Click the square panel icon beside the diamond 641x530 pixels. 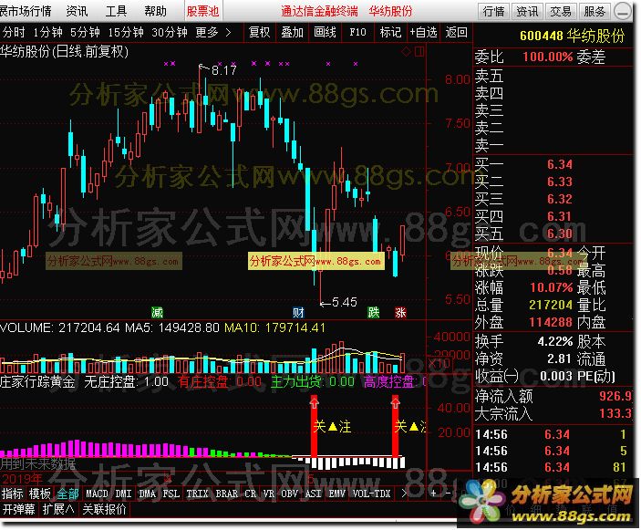point(419,51)
